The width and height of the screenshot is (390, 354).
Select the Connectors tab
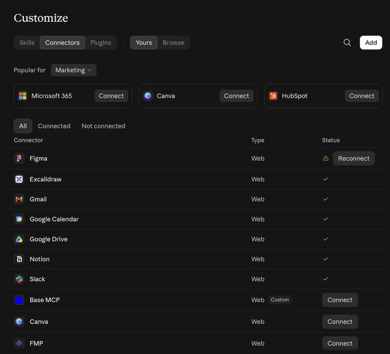pyautogui.click(x=63, y=42)
